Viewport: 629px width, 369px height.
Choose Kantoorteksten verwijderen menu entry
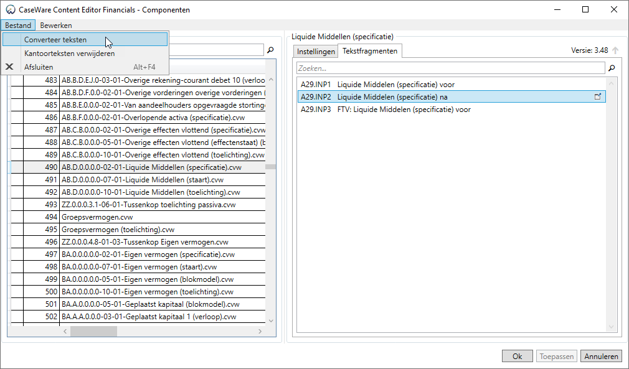tap(85, 54)
